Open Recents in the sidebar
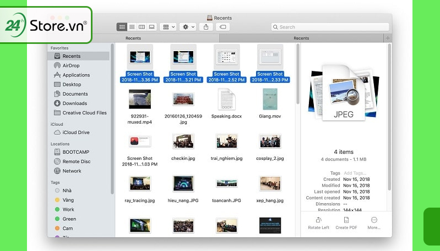Image resolution: width=440 pixels, height=251 pixels. [x=78, y=56]
